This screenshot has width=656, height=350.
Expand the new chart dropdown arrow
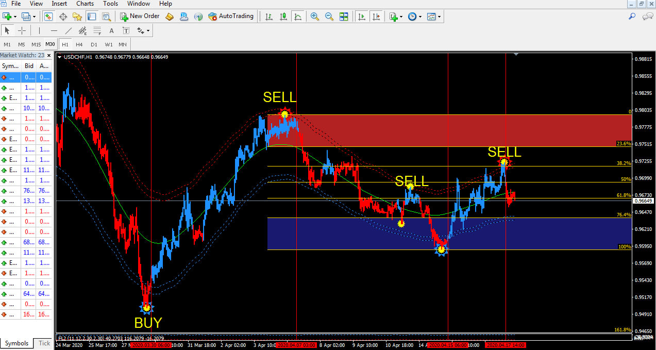15,16
